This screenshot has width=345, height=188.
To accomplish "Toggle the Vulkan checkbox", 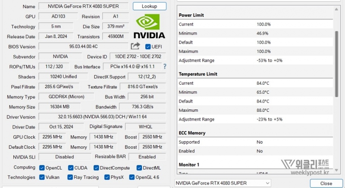I will [42, 177].
